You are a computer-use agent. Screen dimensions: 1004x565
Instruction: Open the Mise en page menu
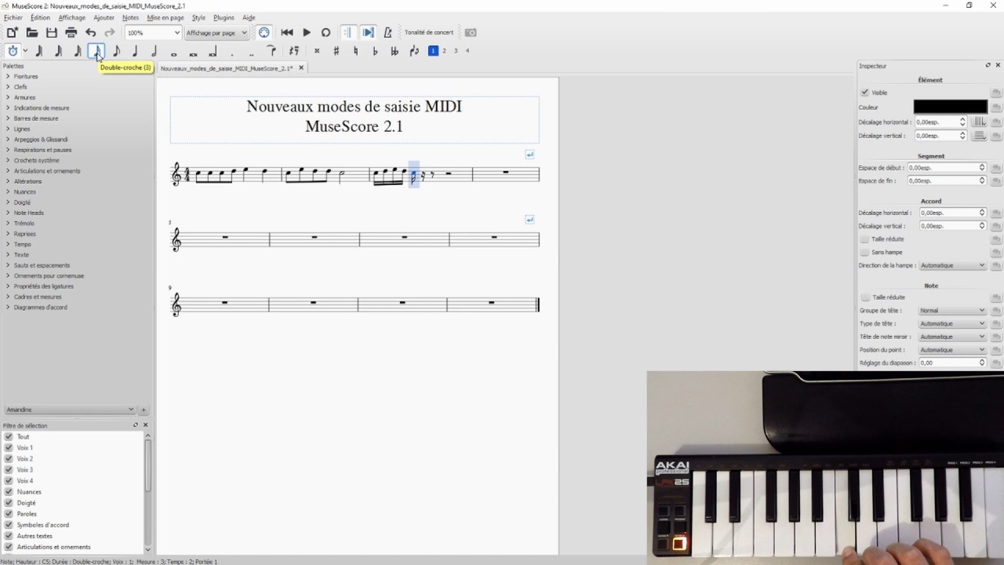click(x=166, y=17)
